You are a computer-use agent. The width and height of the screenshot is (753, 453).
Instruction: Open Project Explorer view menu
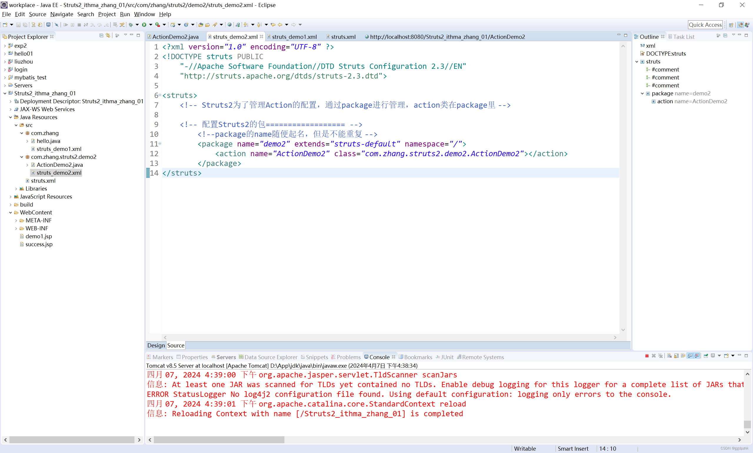point(125,35)
